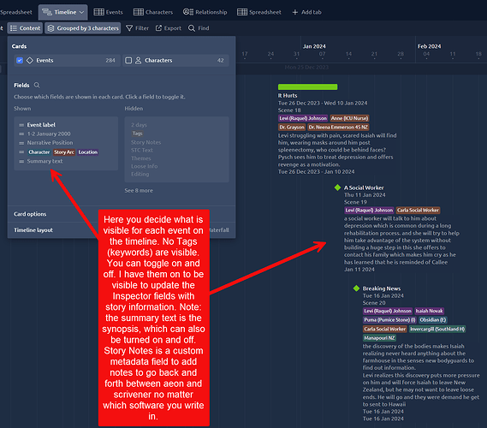Image resolution: width=487 pixels, height=428 pixels.
Task: Click the green It Hurts event bar
Action: coord(307,87)
